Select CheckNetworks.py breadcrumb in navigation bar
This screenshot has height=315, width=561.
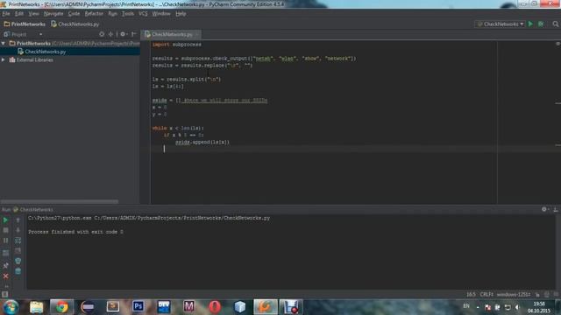point(75,24)
